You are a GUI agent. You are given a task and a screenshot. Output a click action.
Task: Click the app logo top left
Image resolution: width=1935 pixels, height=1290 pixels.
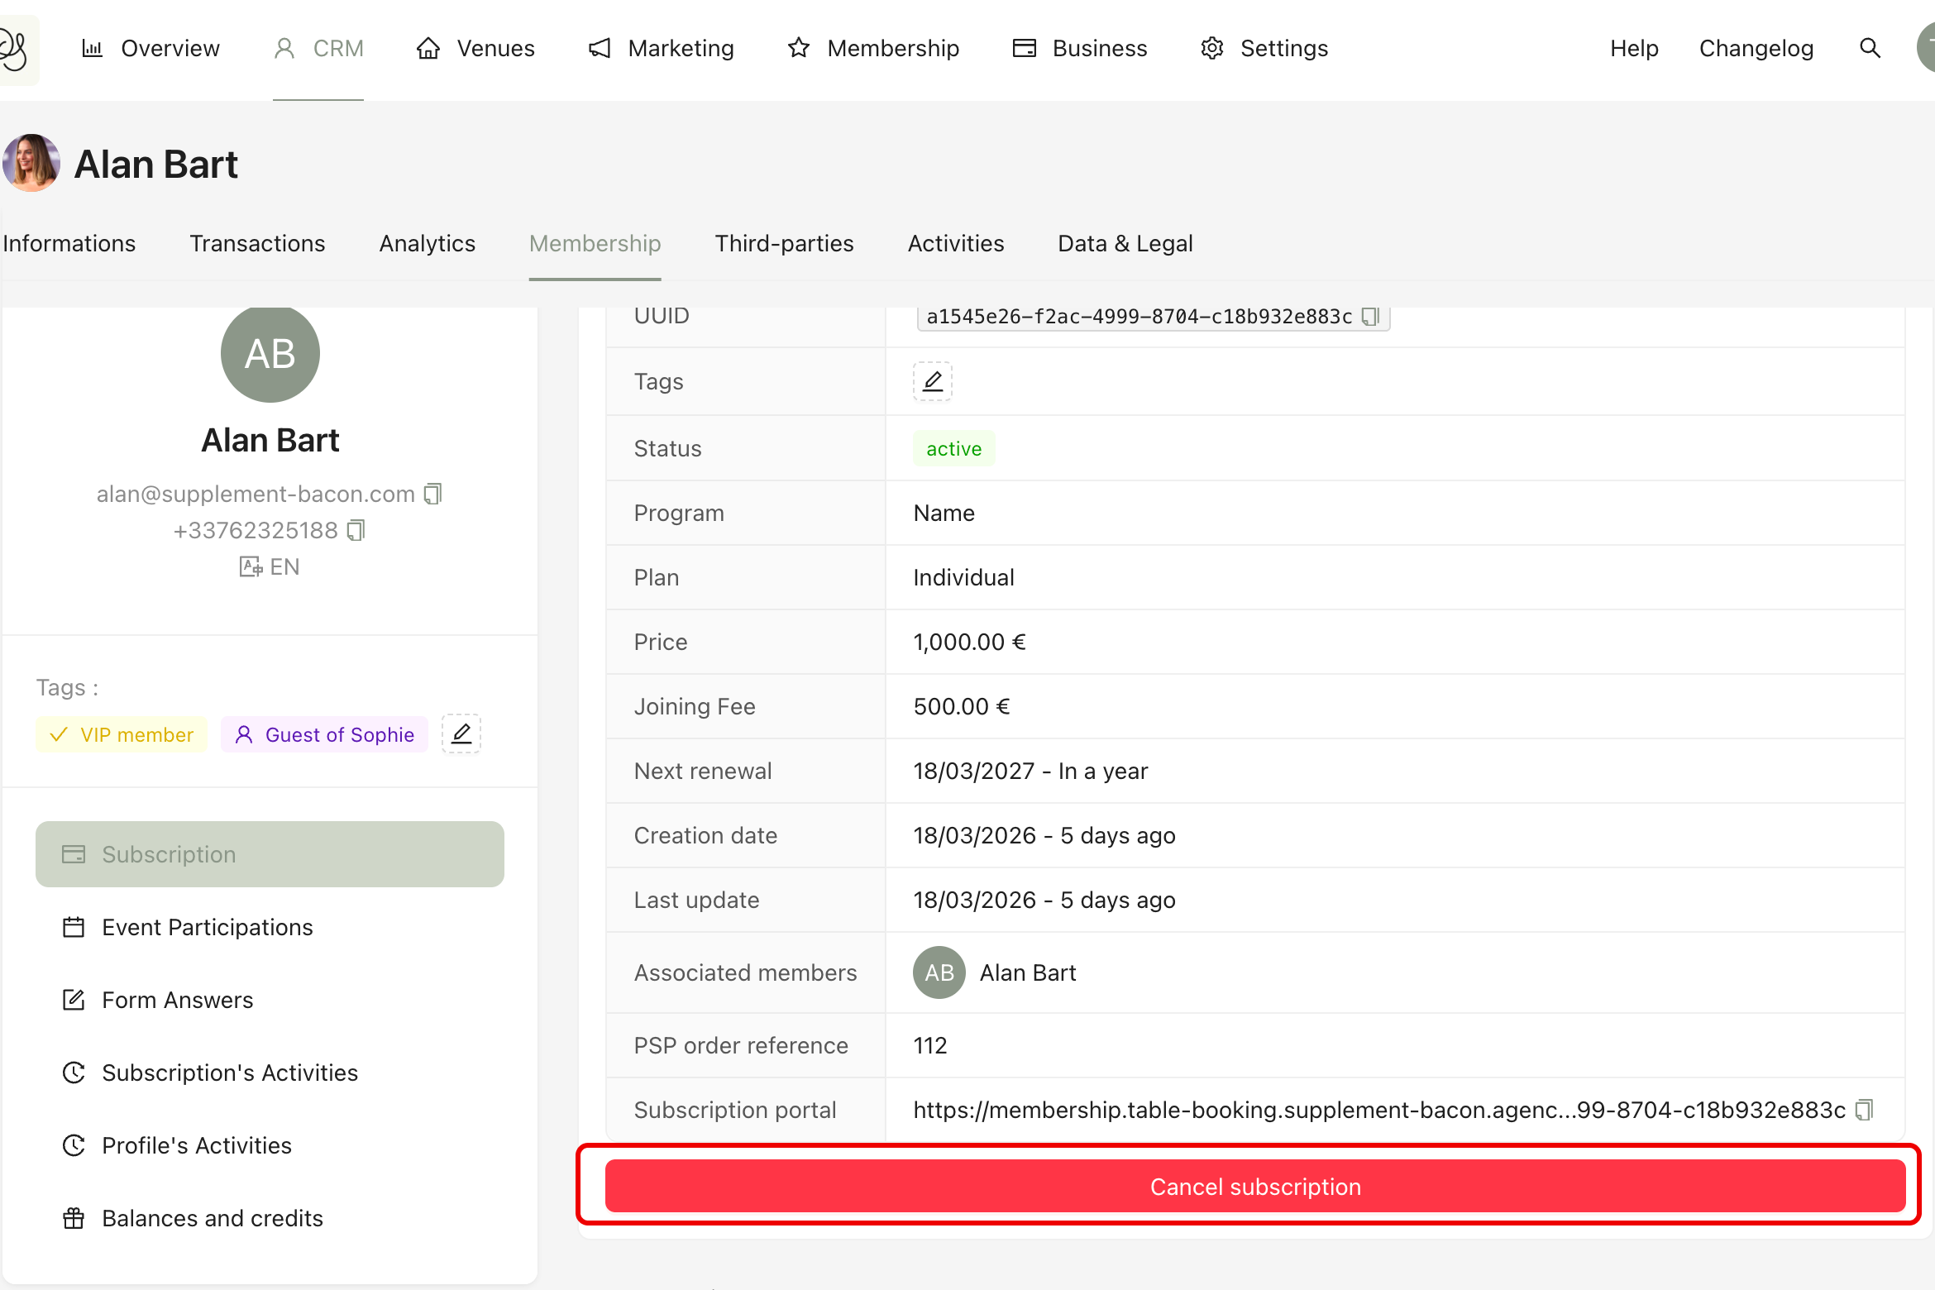pyautogui.click(x=15, y=48)
